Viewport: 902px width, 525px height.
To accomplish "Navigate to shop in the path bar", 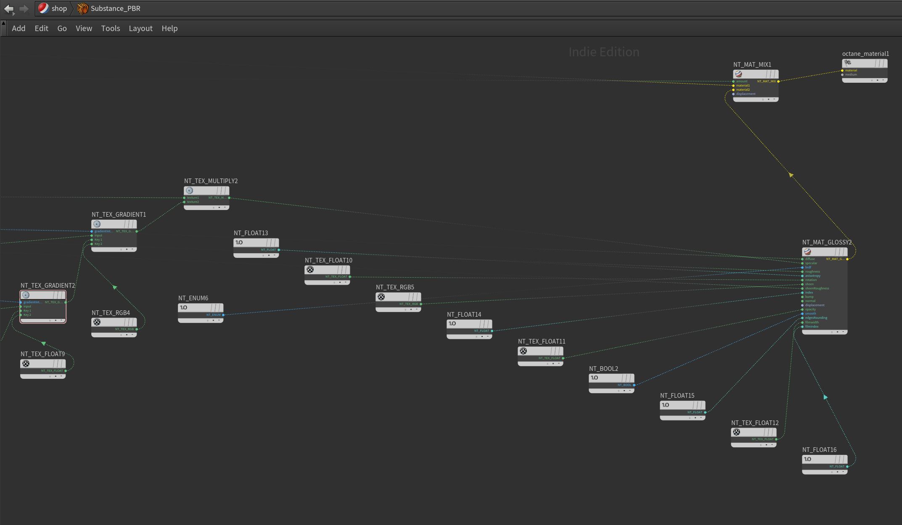I will click(x=59, y=8).
